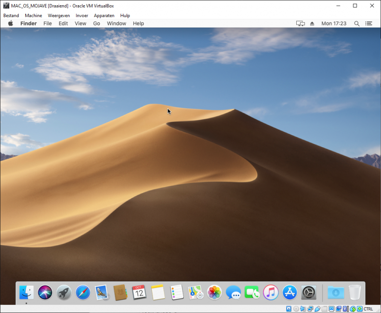This screenshot has height=313, width=381.
Task: Open the Apple menu
Action: (x=10, y=23)
